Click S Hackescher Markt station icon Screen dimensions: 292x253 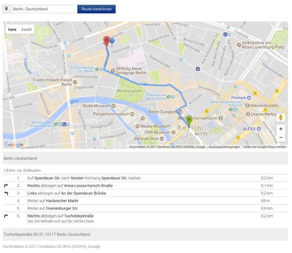[x=169, y=97]
